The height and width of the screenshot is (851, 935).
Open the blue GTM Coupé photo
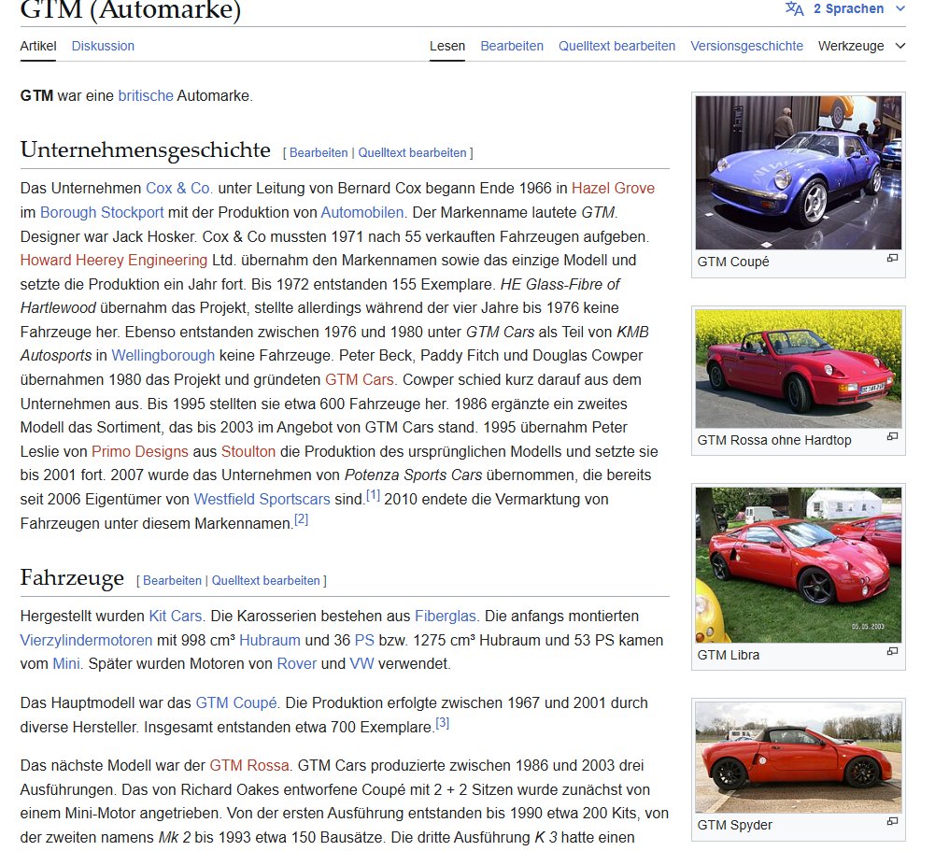(799, 172)
